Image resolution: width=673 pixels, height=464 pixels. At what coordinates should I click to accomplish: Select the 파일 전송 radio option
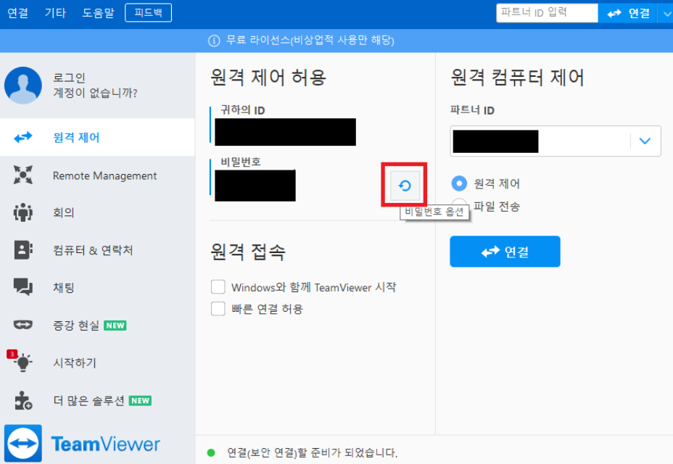point(459,204)
